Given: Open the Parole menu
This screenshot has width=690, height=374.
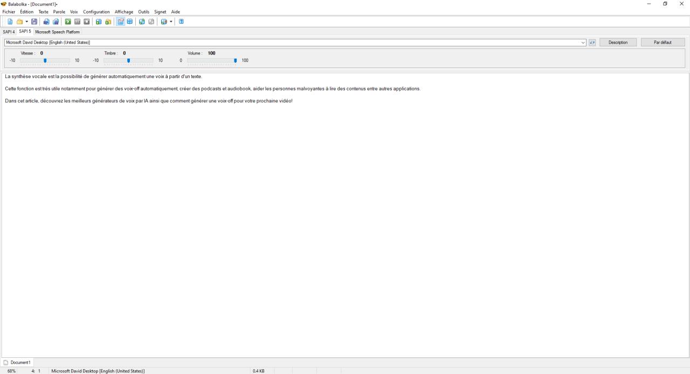Looking at the screenshot, I should [59, 12].
